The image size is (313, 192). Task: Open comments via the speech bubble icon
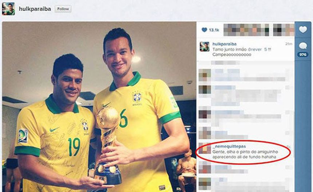[303, 46]
